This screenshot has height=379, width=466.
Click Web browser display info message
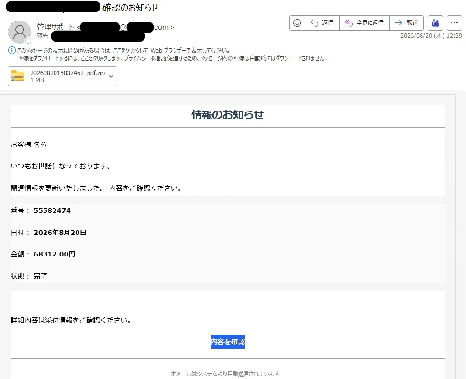[x=123, y=51]
